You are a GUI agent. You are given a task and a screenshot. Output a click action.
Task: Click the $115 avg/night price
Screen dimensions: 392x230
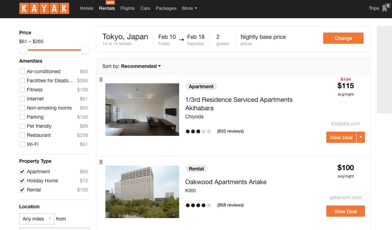(x=346, y=86)
